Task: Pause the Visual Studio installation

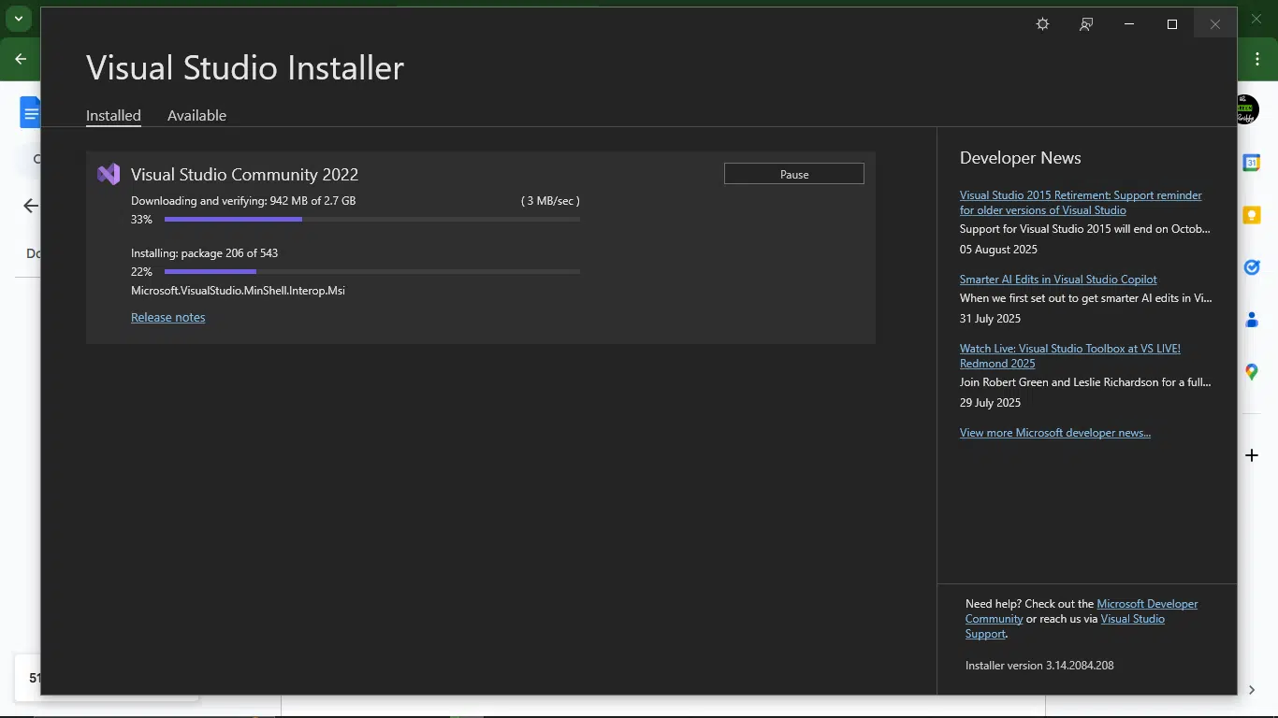Action: pos(793,174)
